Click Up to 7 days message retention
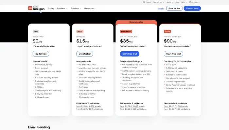This screenshot has height=130, width=229. tap(180, 85)
